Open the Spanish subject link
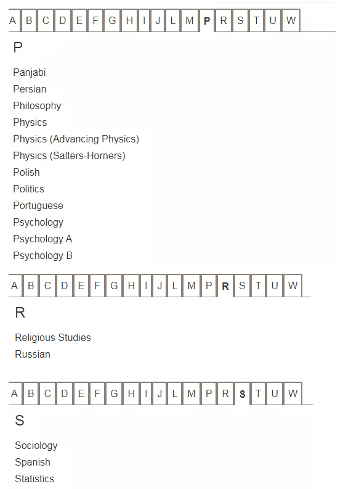Viewport: 351px width, 489px height. 33,462
